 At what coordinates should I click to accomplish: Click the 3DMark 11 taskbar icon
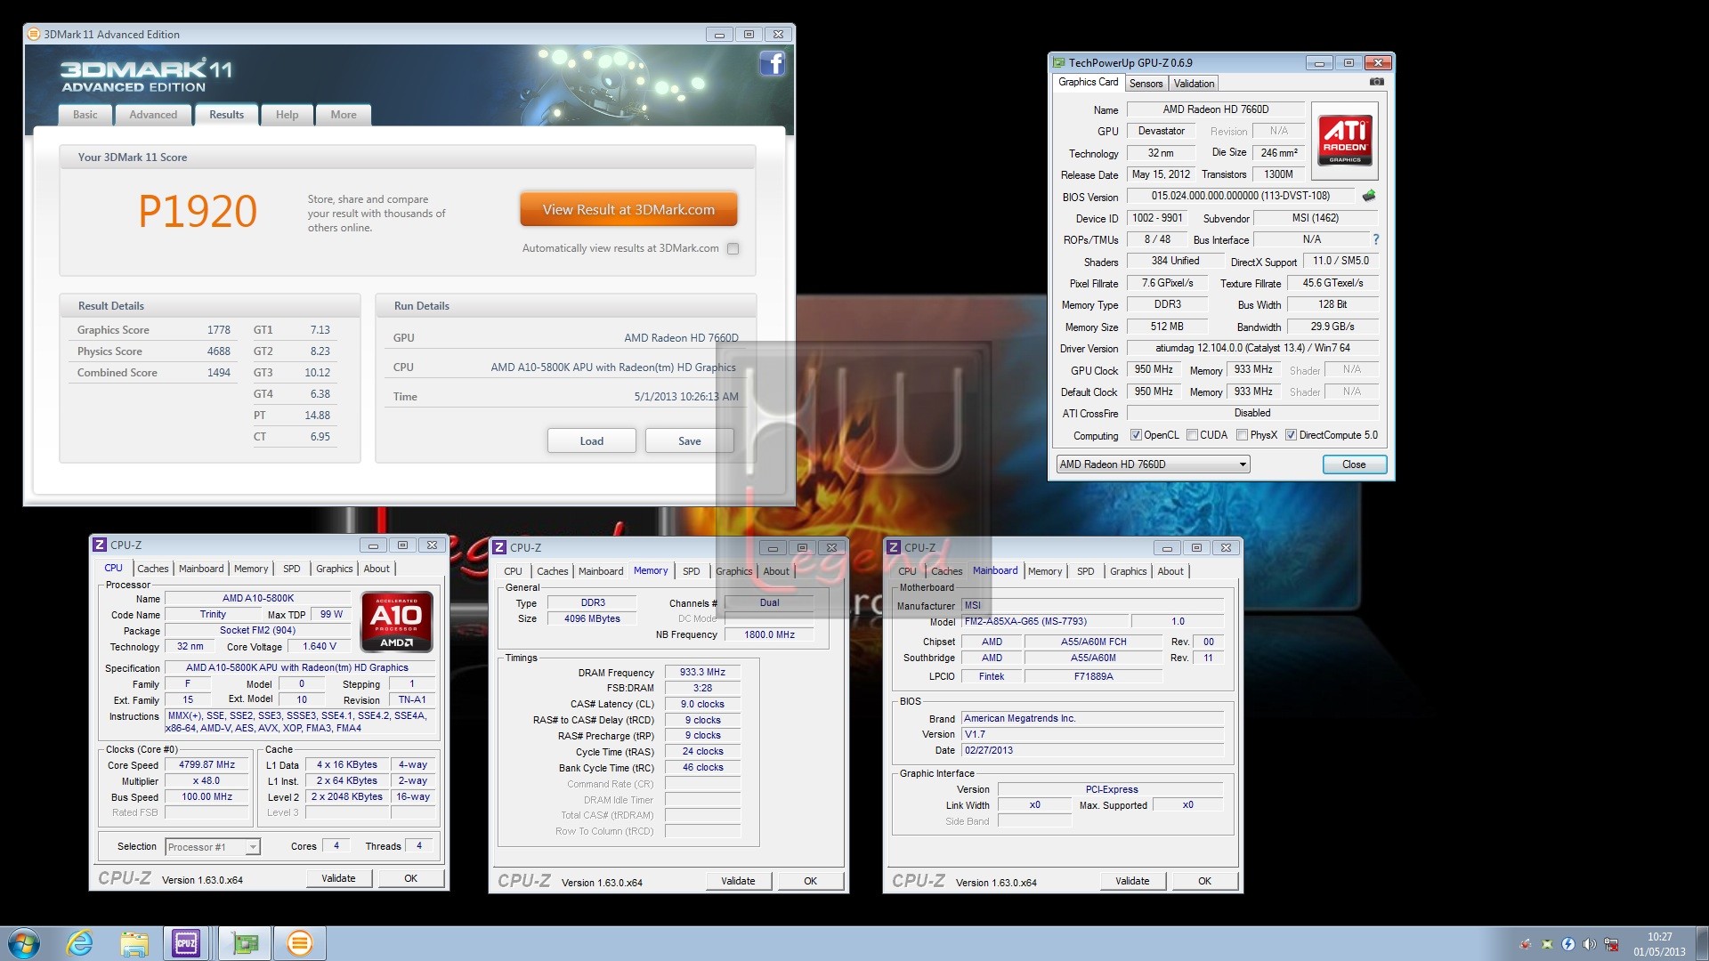coord(300,943)
